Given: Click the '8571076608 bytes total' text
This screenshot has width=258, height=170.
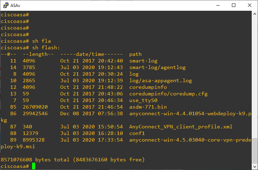Looking at the screenshot, I should (35, 160).
